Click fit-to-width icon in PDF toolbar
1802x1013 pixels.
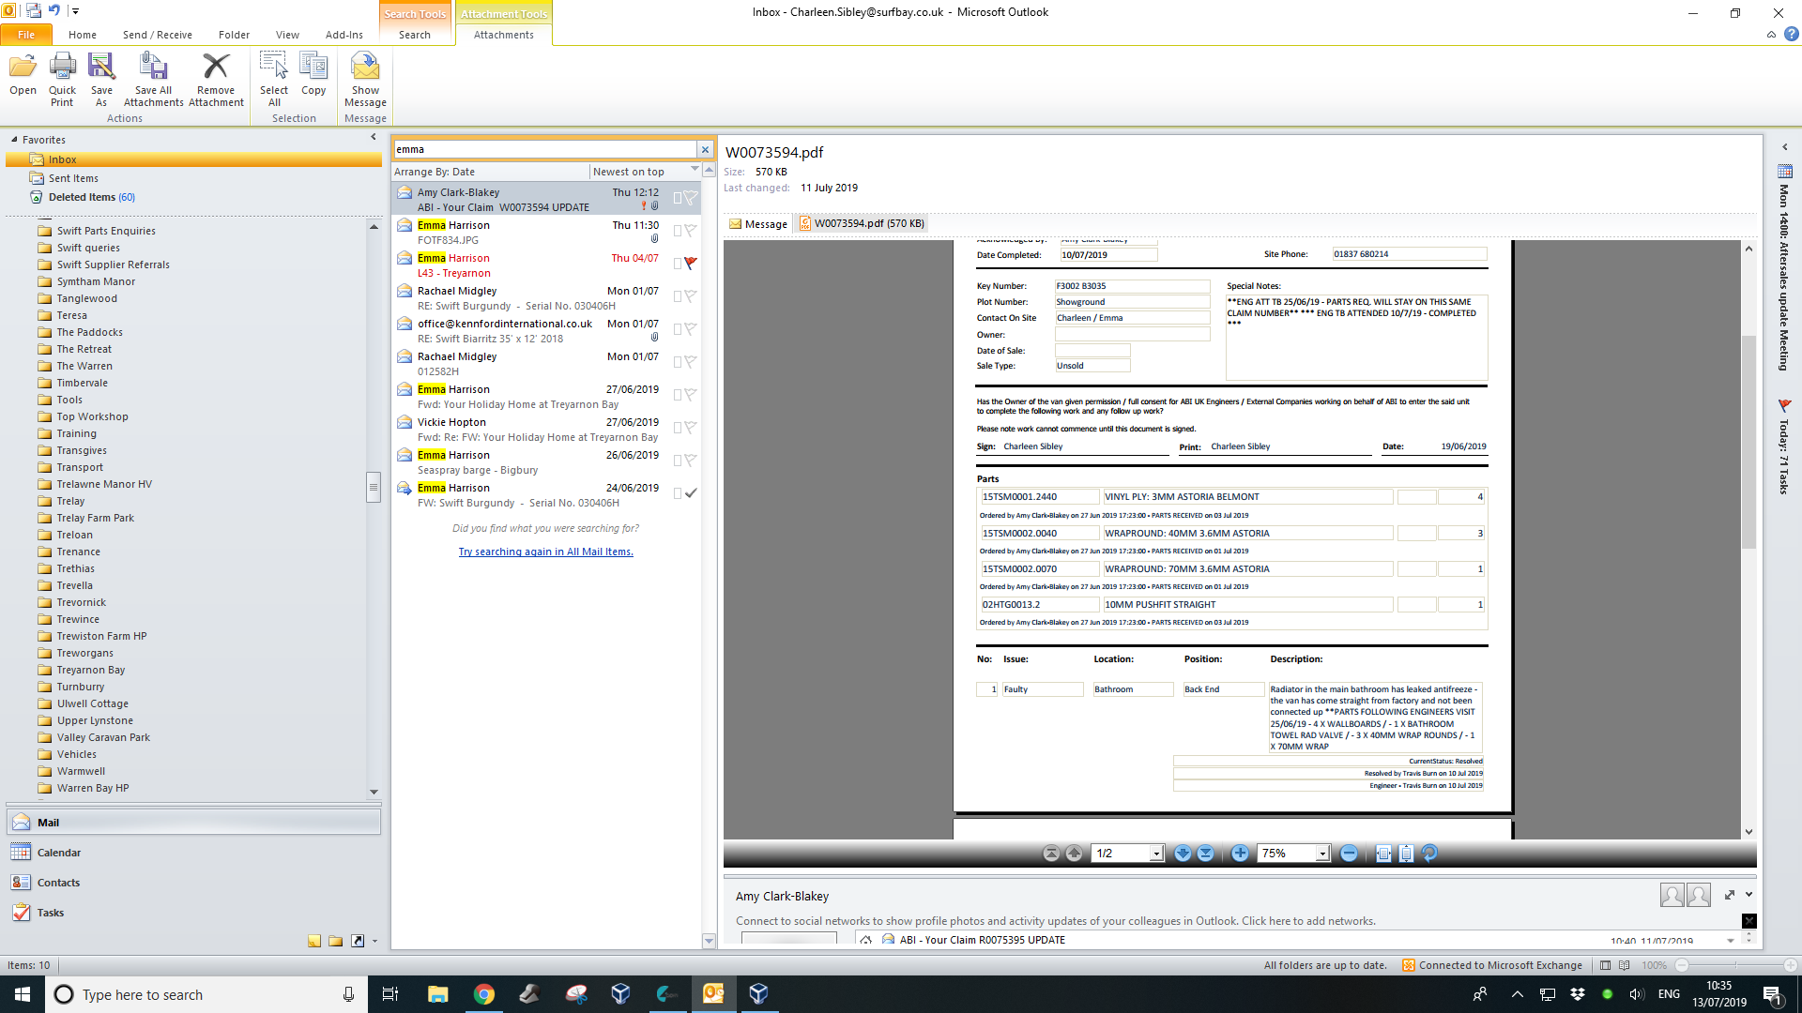point(1383,854)
